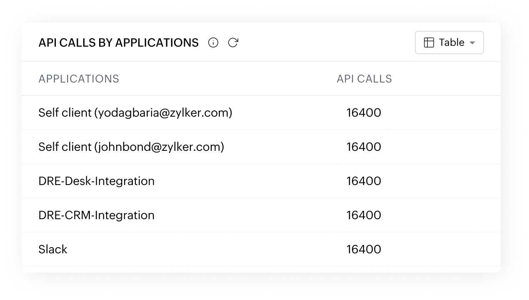
Task: Click the info icon beside the title
Action: pos(213,42)
